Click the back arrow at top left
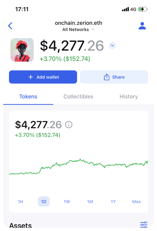The image size is (157, 231). (x=10, y=26)
